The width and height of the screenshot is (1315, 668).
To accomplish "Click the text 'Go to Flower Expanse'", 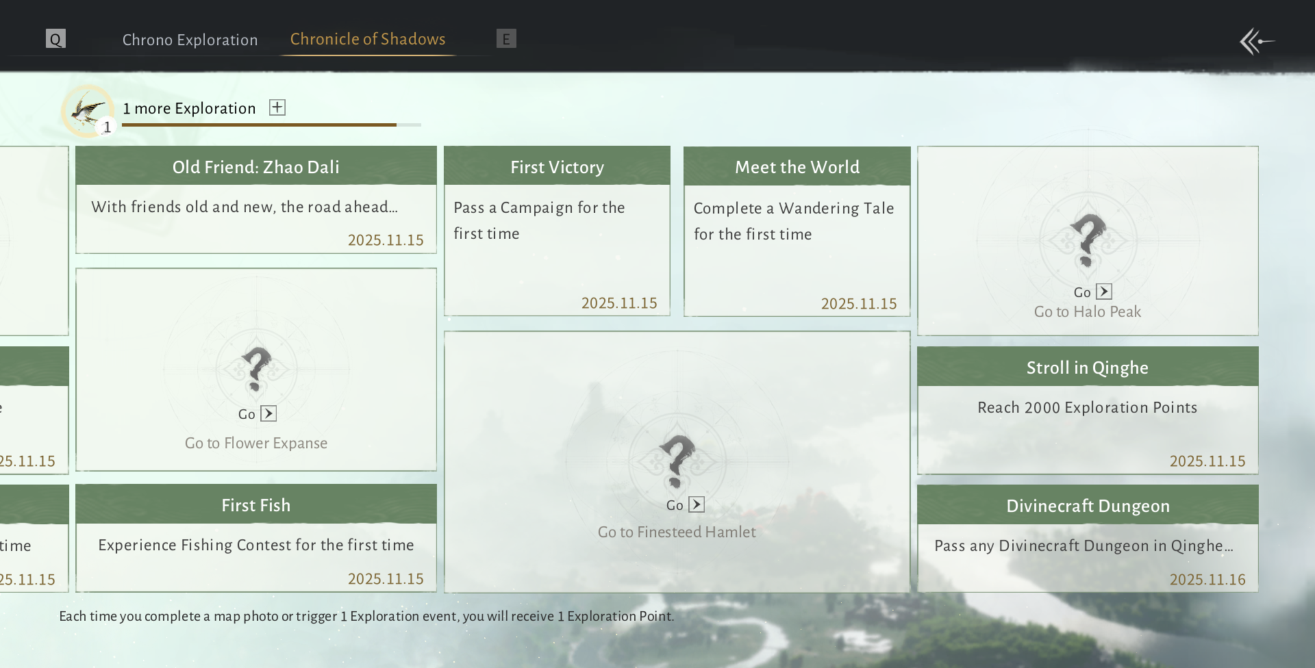I will coord(256,443).
